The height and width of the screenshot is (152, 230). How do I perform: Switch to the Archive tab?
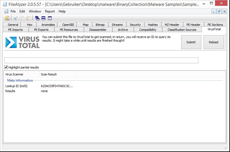tap(123, 30)
